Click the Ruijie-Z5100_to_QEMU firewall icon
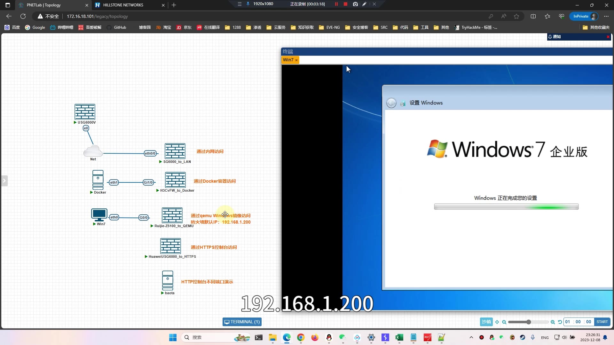614x345 pixels. [x=172, y=215]
